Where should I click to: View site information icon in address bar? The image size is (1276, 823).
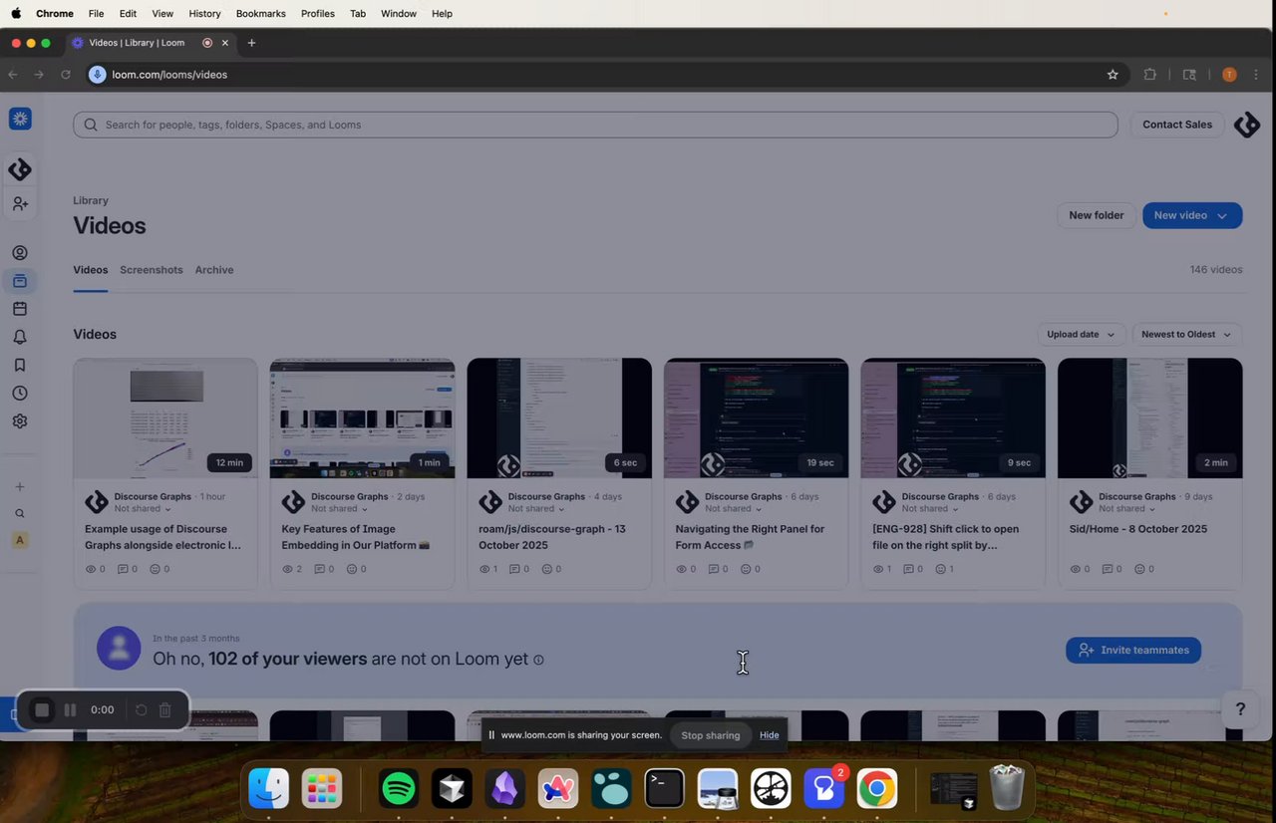pyautogui.click(x=97, y=75)
